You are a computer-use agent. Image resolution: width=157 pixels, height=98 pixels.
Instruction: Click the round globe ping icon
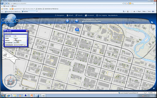tap(77, 21)
